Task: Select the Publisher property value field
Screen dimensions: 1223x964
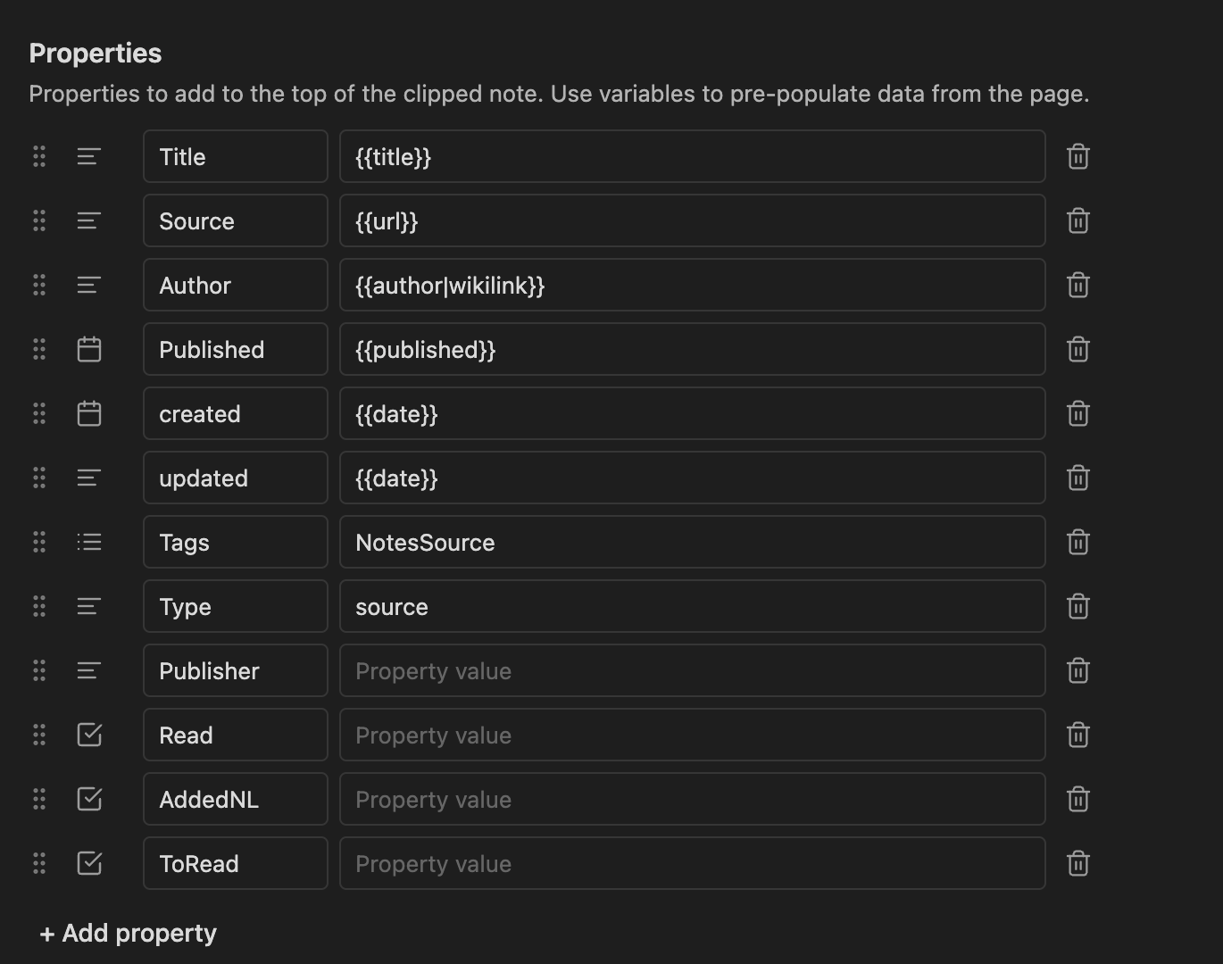Action: 692,670
